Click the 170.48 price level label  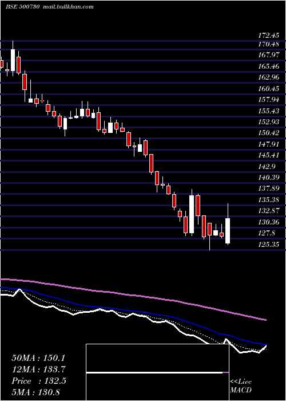click(x=268, y=44)
